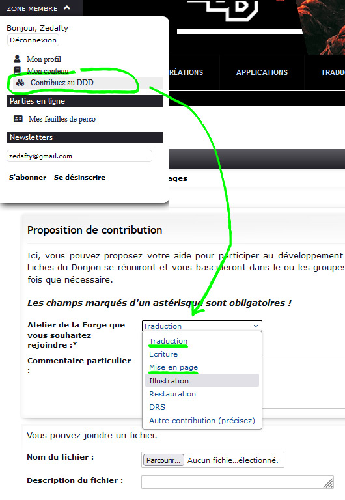Click the Mon contenu book icon
Image resolution: width=345 pixels, height=500 pixels.
tap(17, 70)
